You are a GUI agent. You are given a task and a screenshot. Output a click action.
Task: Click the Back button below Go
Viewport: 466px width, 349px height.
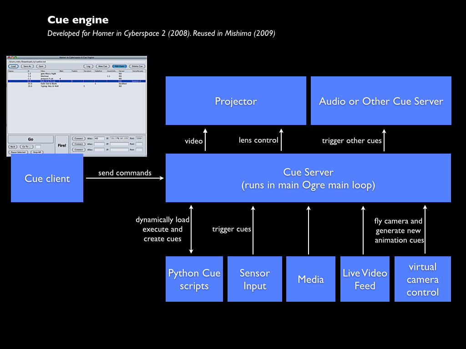click(x=13, y=147)
